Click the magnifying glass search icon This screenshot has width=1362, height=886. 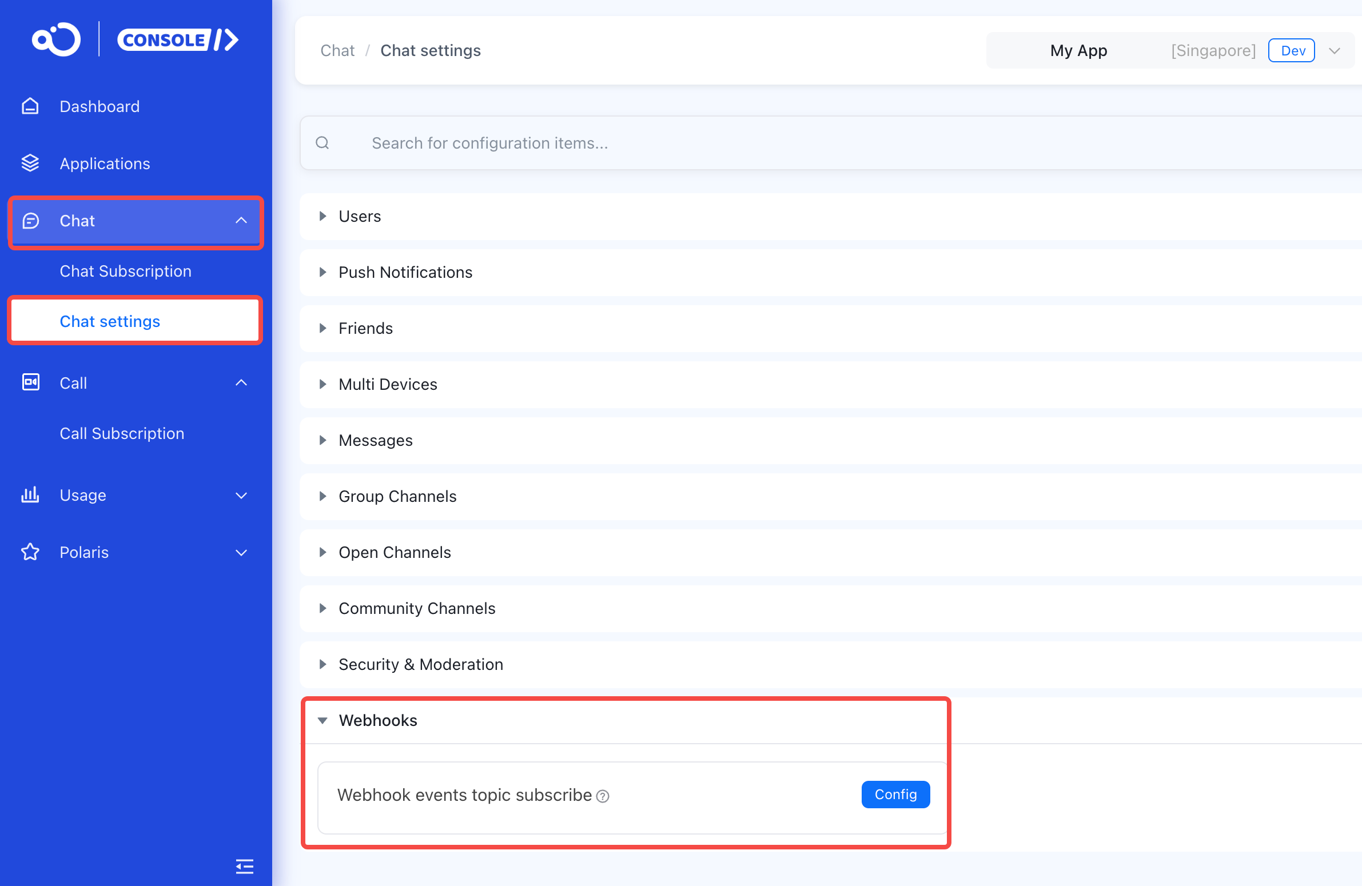(322, 143)
